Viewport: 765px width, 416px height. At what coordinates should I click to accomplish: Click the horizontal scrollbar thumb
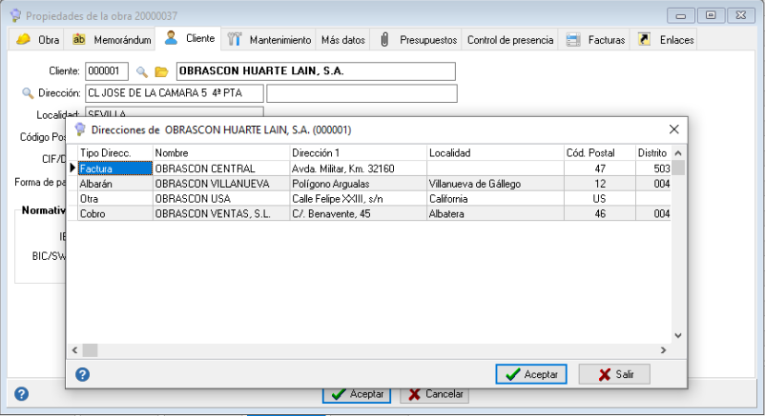coord(90,349)
